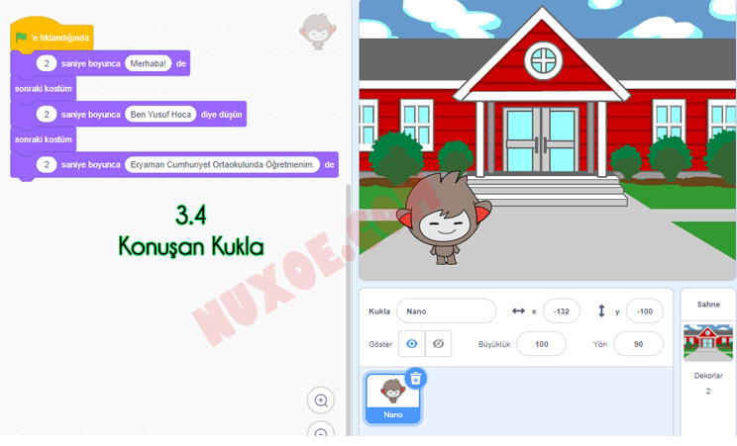Zoom out the code workspace
The image size is (737, 446).
tap(321, 431)
